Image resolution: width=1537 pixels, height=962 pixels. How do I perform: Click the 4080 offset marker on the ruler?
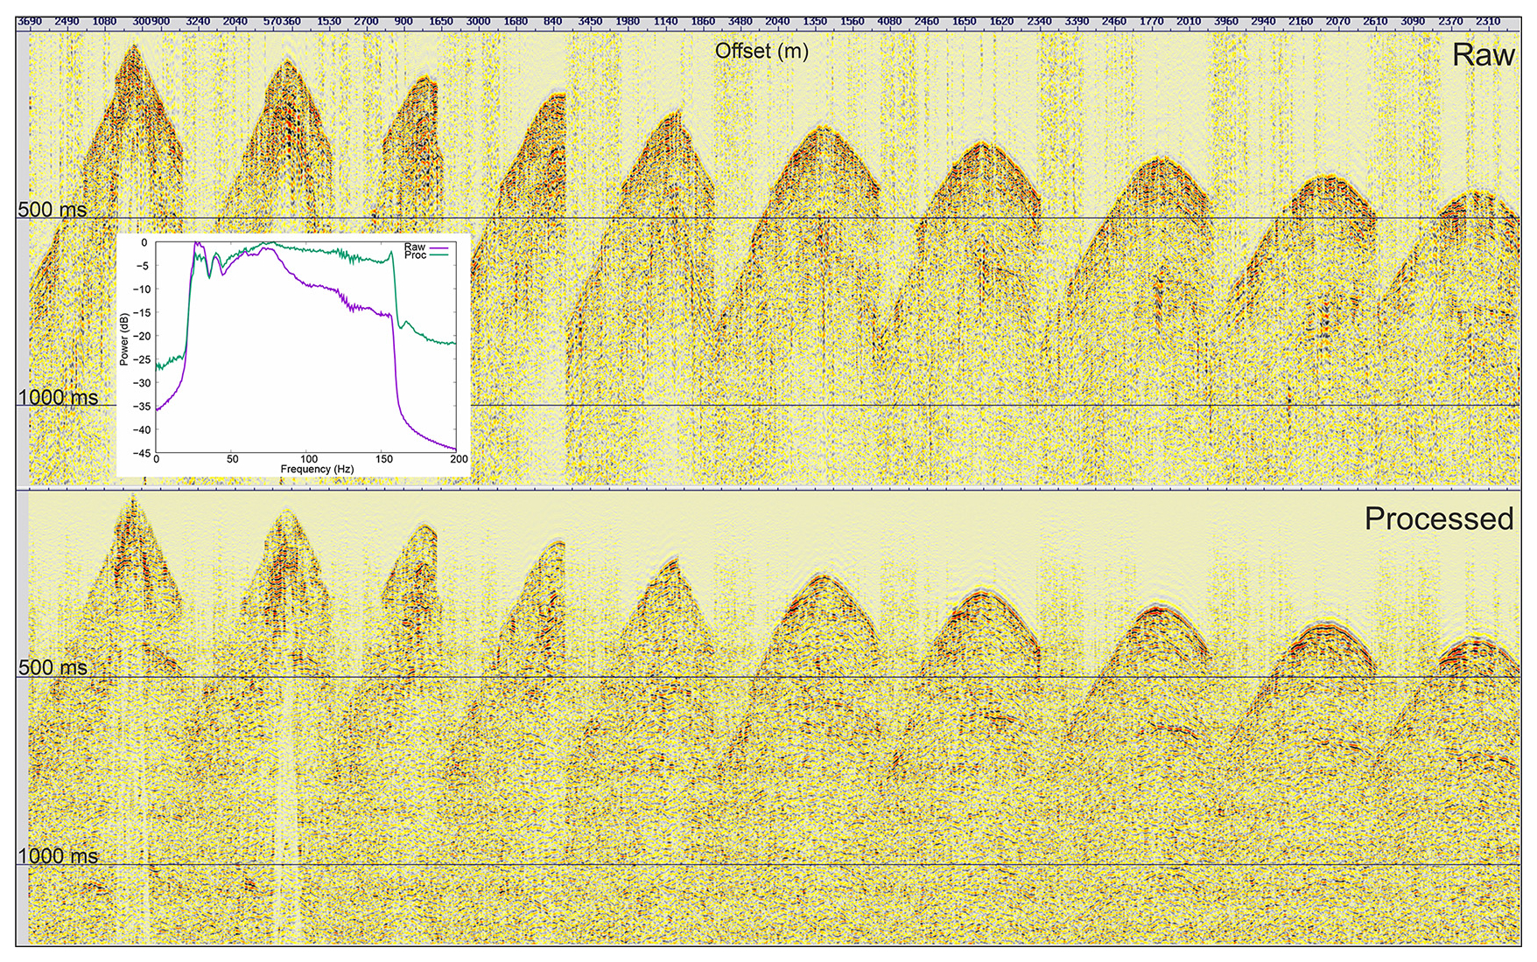pos(888,21)
